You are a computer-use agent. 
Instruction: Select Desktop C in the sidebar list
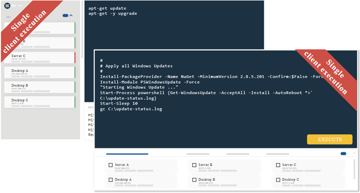point(40,102)
